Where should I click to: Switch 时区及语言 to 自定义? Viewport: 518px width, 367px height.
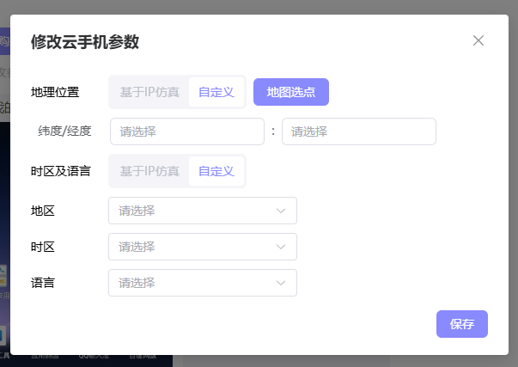tap(216, 171)
